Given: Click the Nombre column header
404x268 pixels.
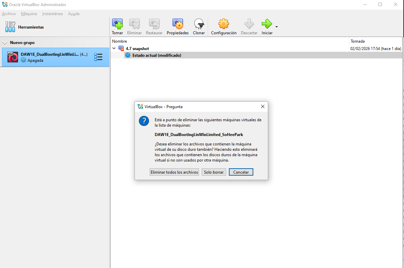Looking at the screenshot, I should pos(230,41).
